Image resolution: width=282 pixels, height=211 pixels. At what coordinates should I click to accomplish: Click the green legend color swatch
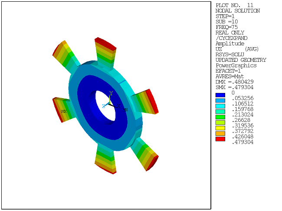[220, 117]
